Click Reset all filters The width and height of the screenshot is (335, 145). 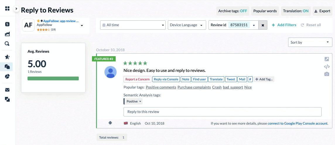coord(311,25)
